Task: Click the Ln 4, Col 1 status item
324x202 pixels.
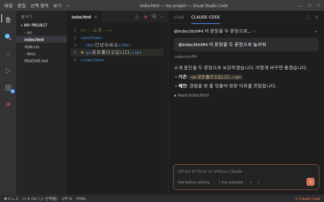Action: pyautogui.click(x=40, y=199)
